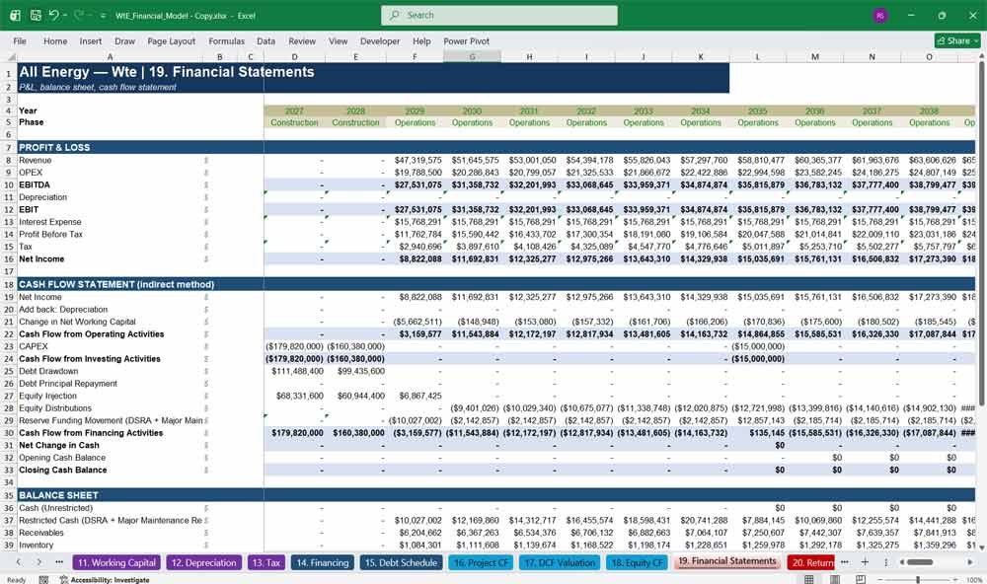Open Customize Quick Access Toolbar dropdown
987x584 pixels.
pyautogui.click(x=103, y=16)
